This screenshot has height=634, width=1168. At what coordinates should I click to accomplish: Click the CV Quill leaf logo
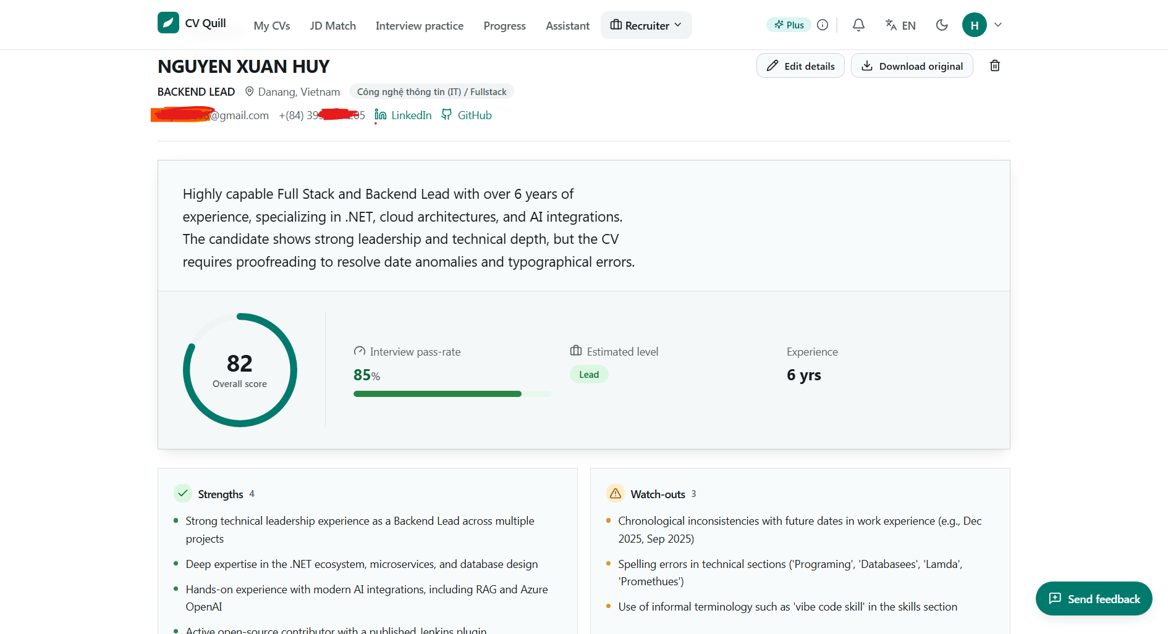tap(168, 23)
